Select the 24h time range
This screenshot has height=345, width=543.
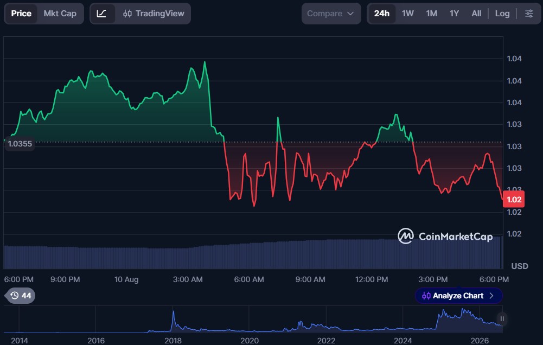pyautogui.click(x=382, y=14)
